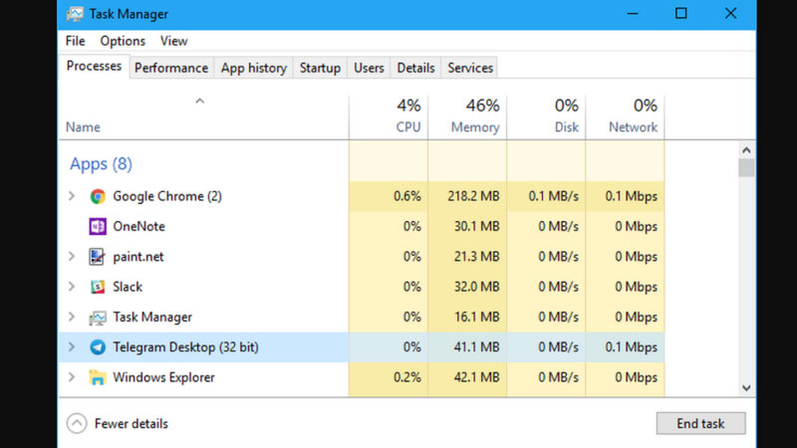The width and height of the screenshot is (797, 448).
Task: Sort by the Disk column header
Action: [566, 127]
